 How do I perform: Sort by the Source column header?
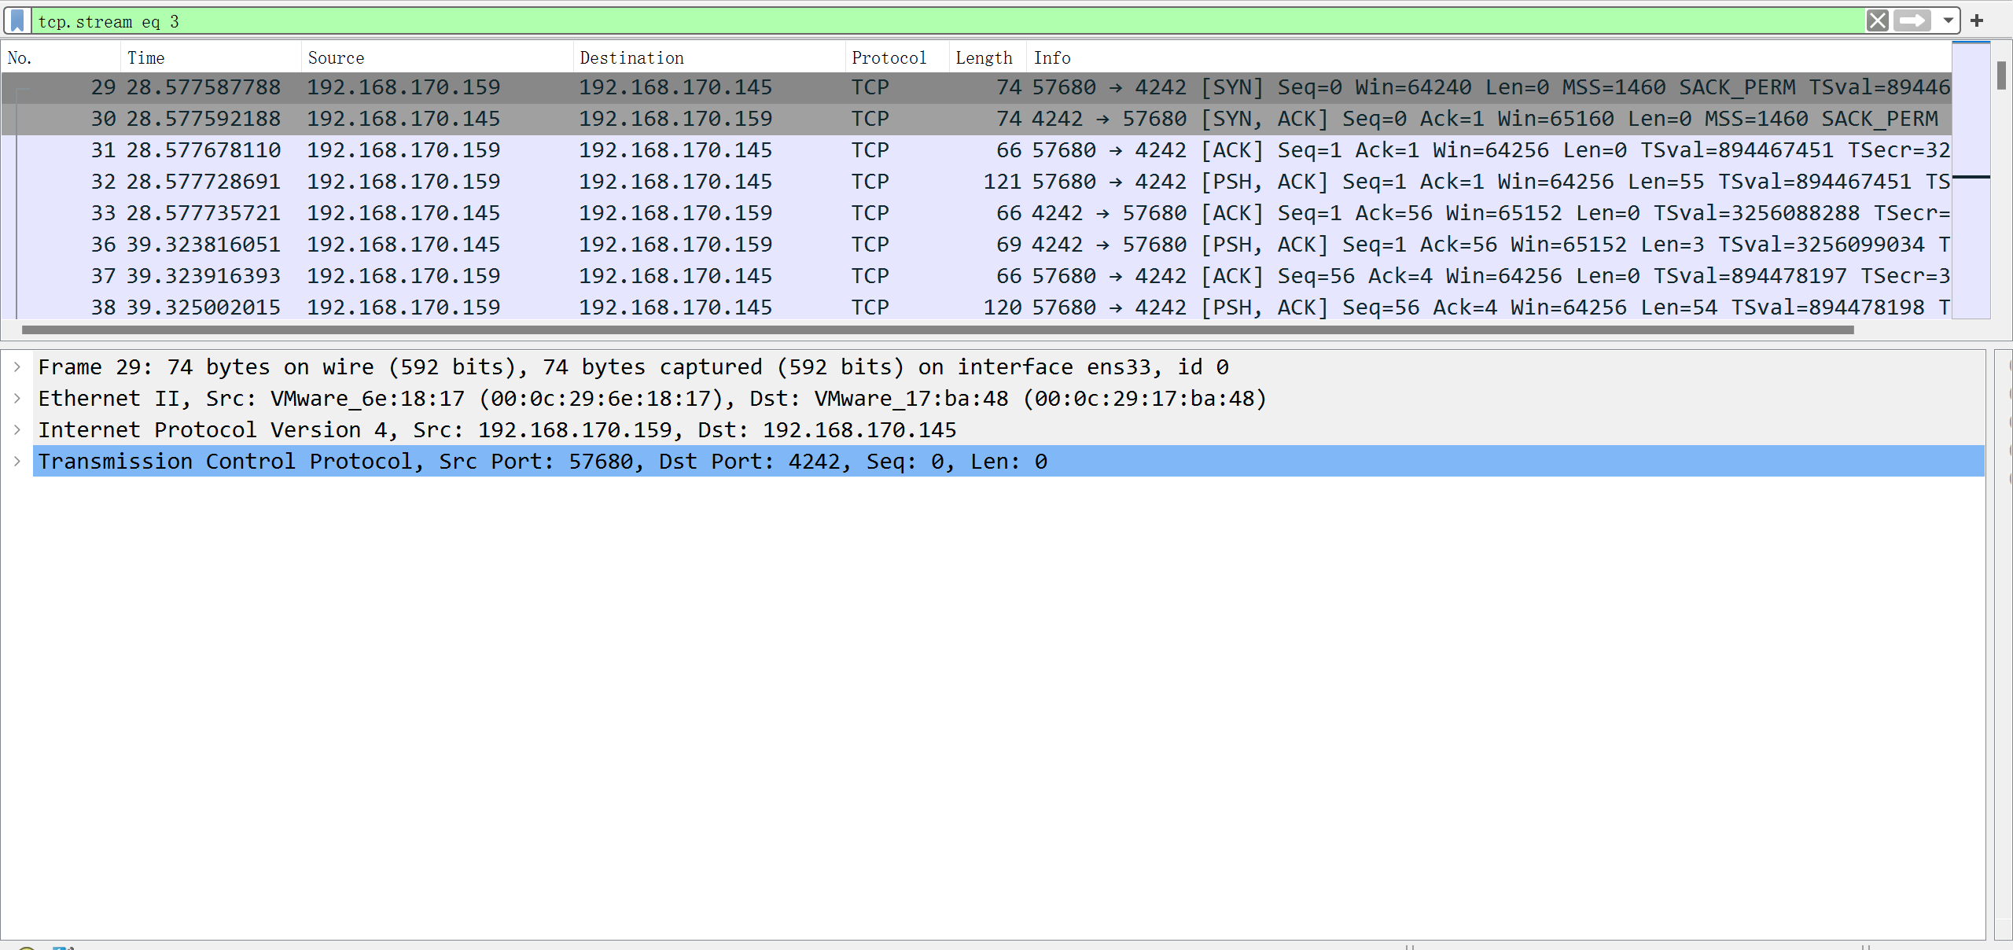[336, 57]
